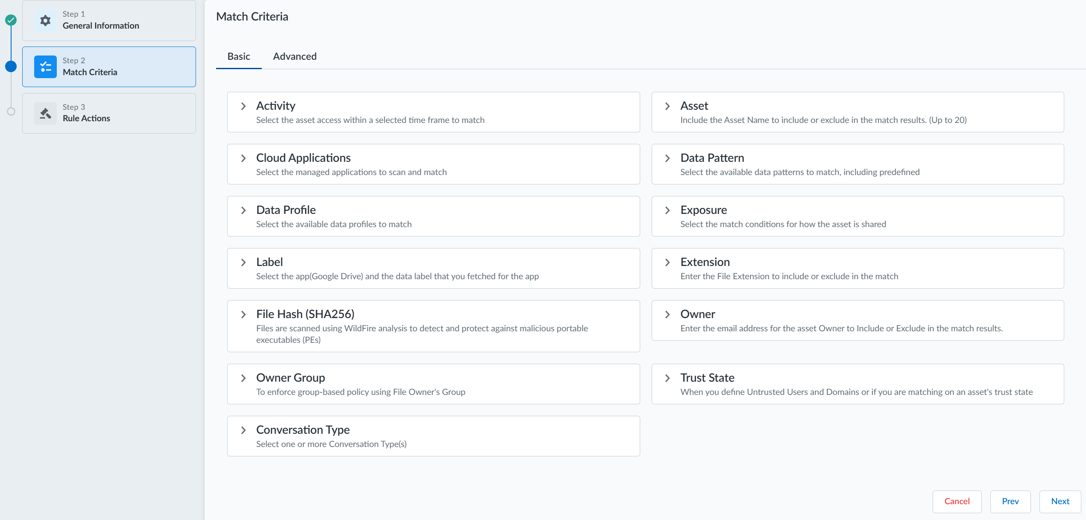Click the green completed checkmark for Step 1
1086x520 pixels.
point(11,20)
